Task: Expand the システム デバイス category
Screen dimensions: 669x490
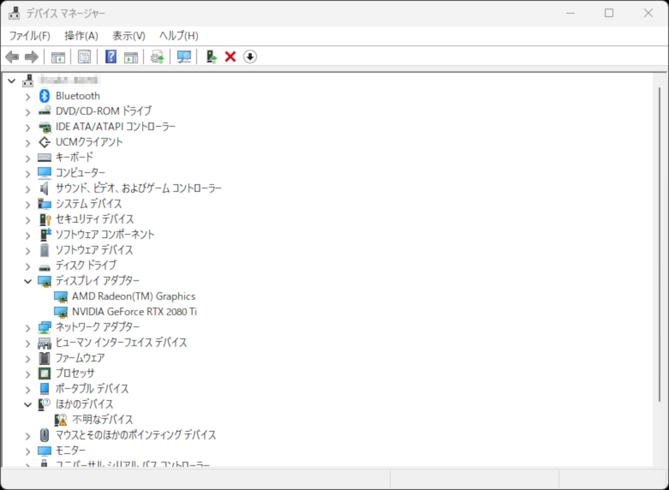Action: coord(28,204)
